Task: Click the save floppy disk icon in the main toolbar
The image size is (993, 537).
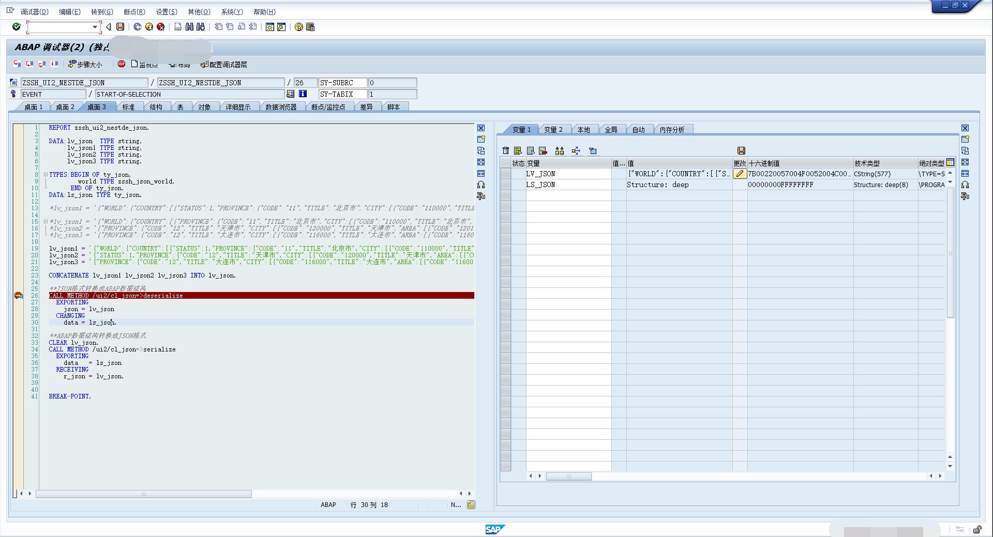Action: (x=121, y=27)
